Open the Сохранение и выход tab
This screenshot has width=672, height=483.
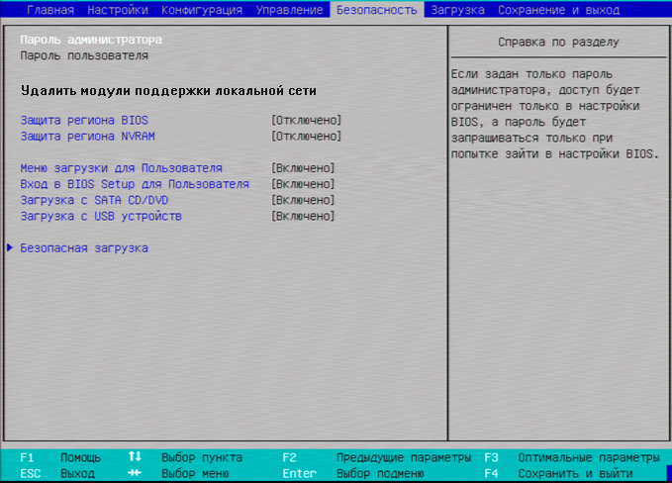click(x=559, y=10)
